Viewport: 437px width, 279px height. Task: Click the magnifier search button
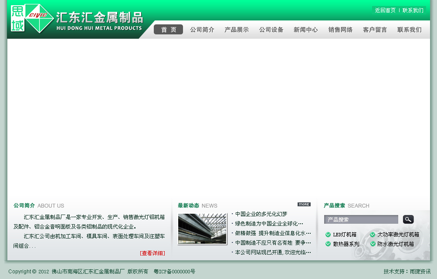tap(408, 219)
